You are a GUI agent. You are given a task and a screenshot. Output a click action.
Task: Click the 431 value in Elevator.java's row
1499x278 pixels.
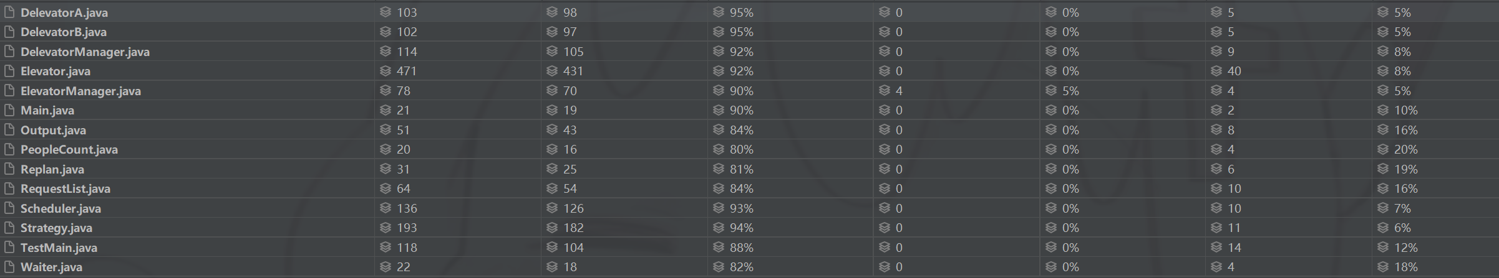coord(573,71)
